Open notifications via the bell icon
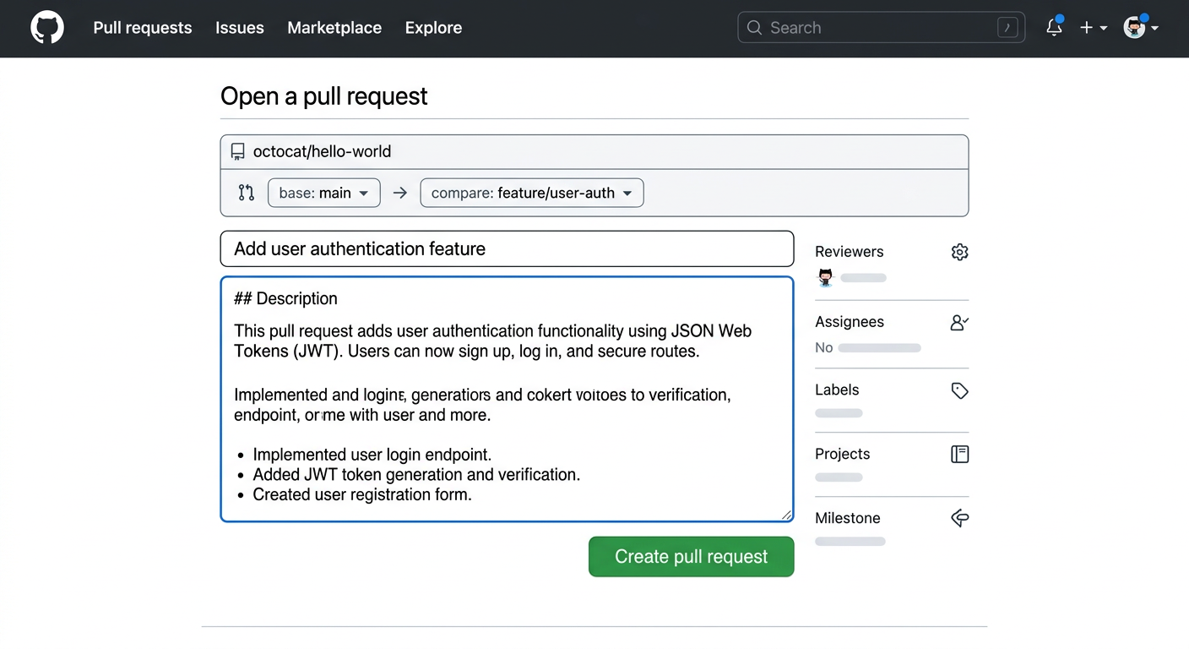Image resolution: width=1189 pixels, height=649 pixels. 1053,28
